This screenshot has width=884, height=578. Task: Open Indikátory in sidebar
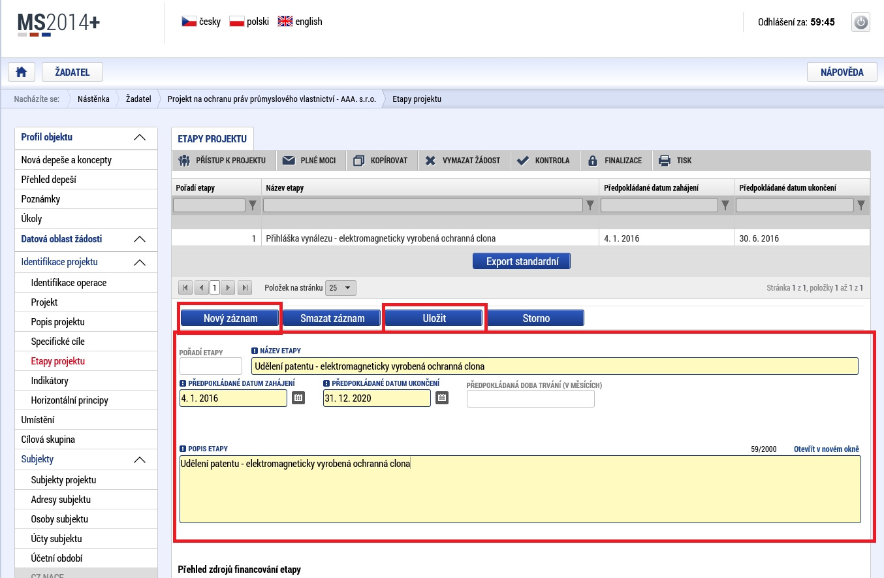[x=86, y=381]
